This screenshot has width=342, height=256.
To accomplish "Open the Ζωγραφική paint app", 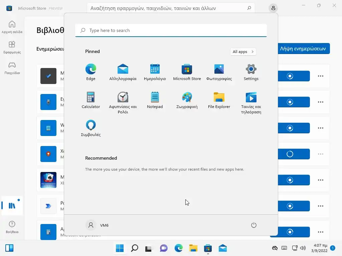I will point(187,100).
